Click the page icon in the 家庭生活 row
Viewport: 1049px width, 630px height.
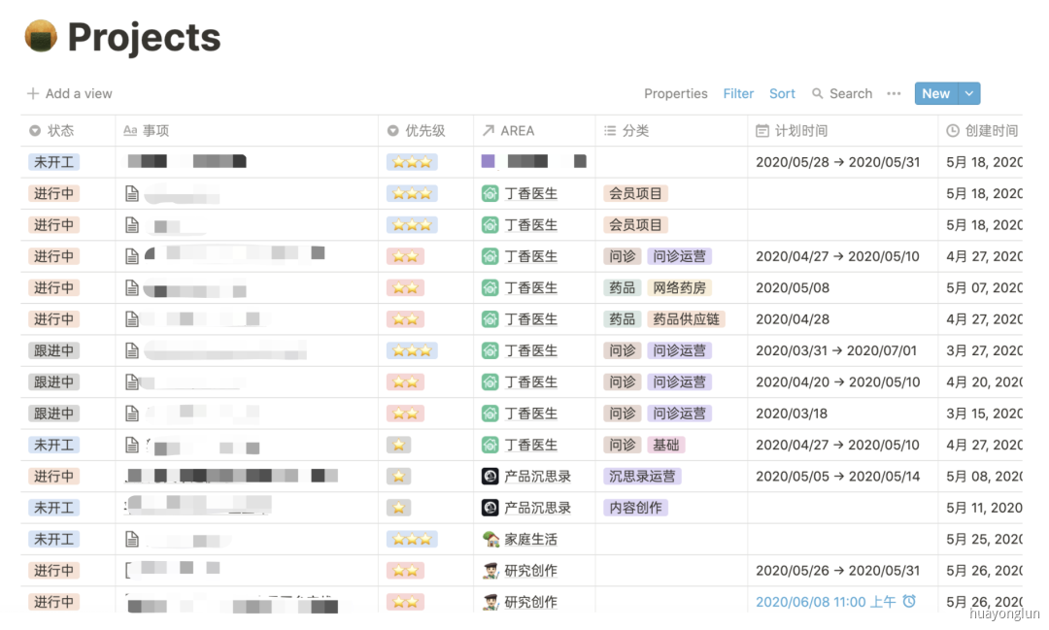pyautogui.click(x=132, y=539)
